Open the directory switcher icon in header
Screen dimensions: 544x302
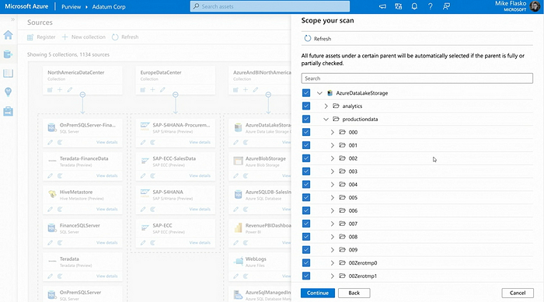pyautogui.click(x=398, y=6)
